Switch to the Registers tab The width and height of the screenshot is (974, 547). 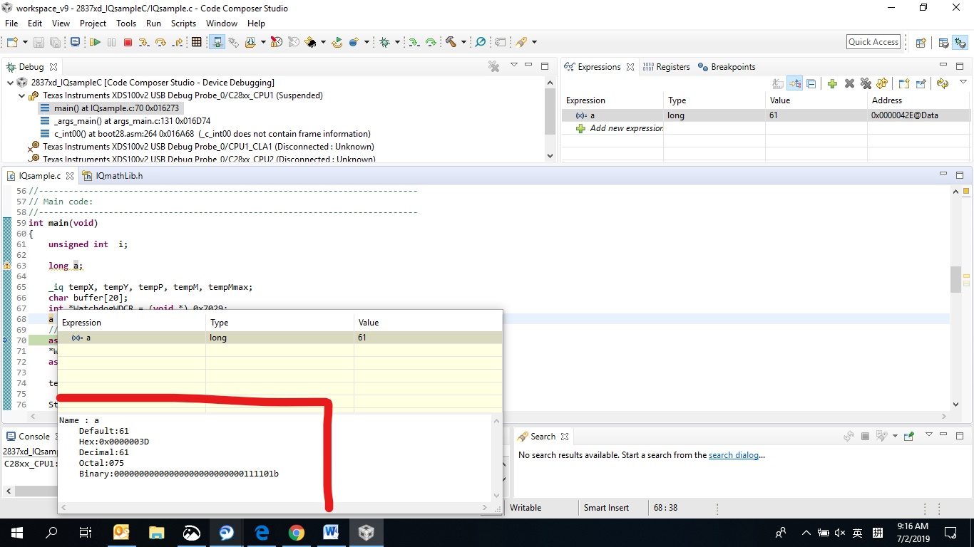click(667, 67)
